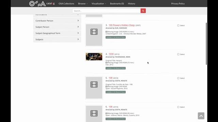
Task: Open the title 100 Flowers Hidden Deep
Action: pos(122,25)
